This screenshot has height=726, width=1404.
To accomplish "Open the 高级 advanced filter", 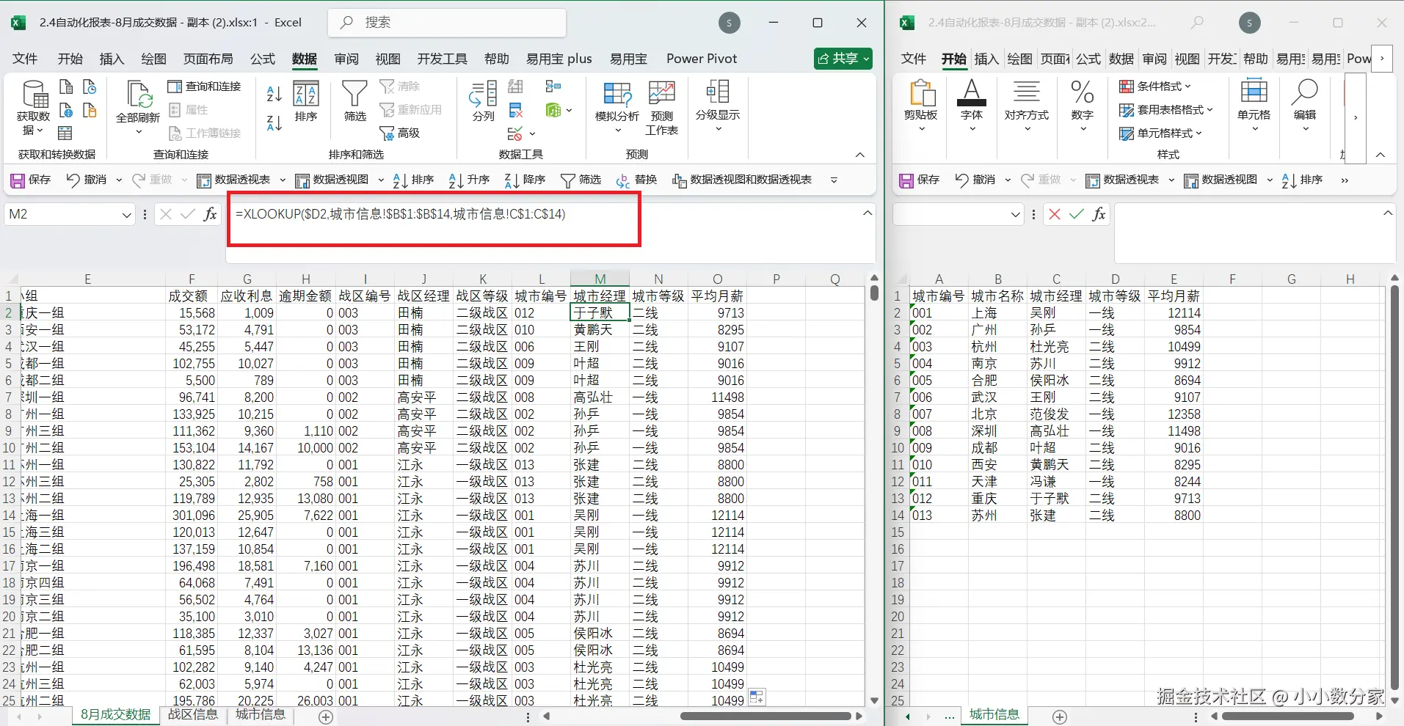I will pyautogui.click(x=400, y=133).
